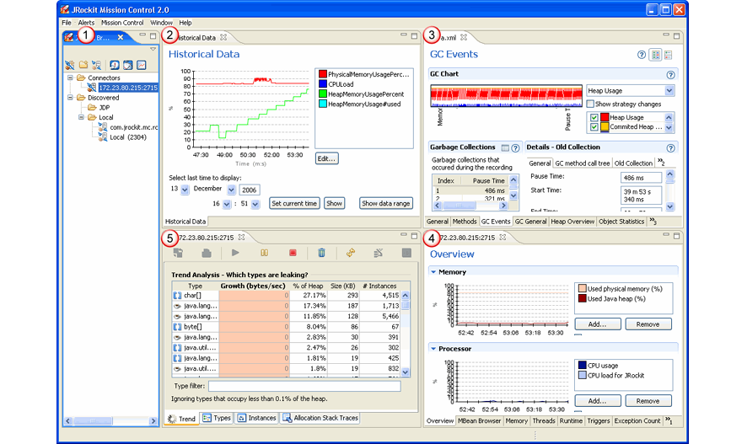Open the Heap Usage chart type dropdown
Screen dimensions: 731x444
(x=669, y=90)
